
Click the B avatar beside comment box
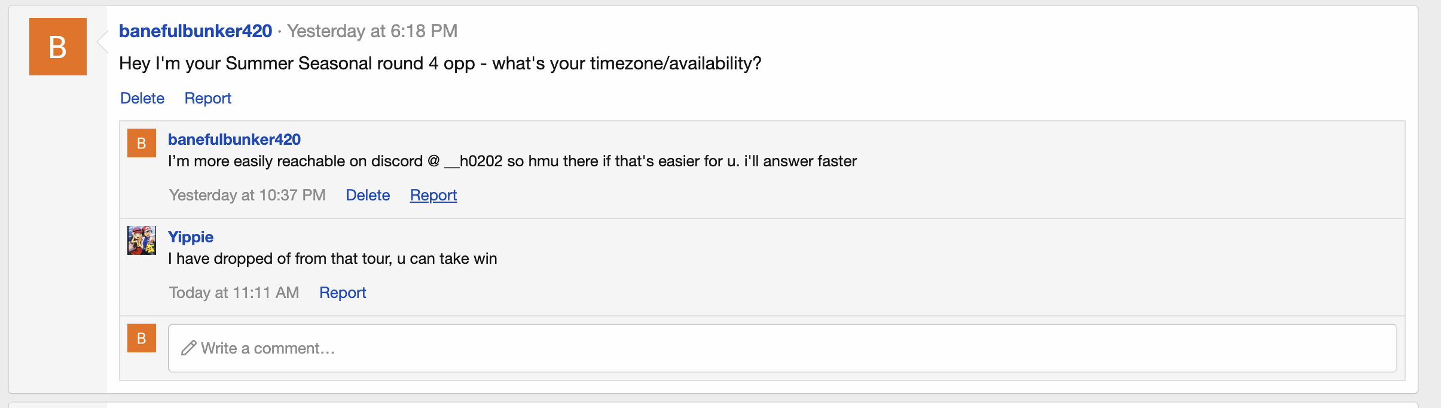142,338
